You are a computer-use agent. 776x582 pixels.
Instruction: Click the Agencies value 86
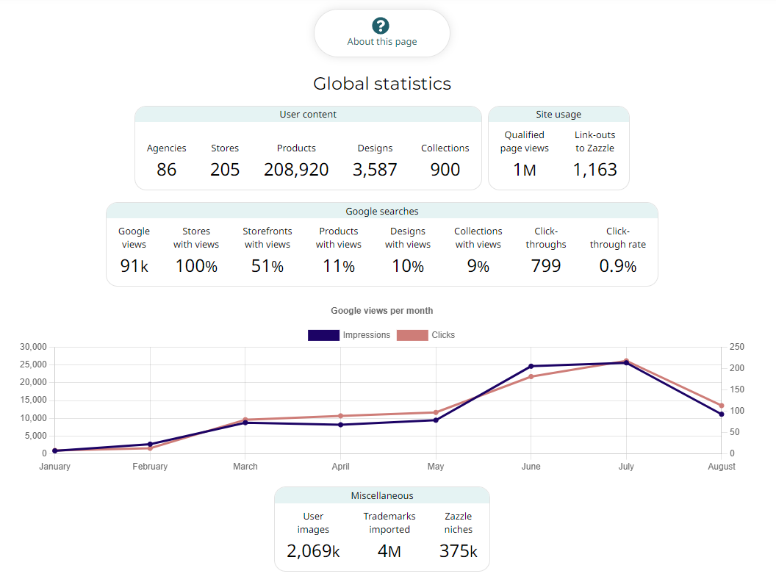(x=166, y=170)
